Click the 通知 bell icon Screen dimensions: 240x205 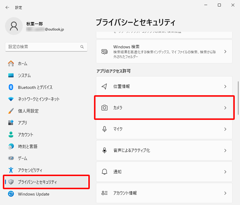click(x=104, y=172)
